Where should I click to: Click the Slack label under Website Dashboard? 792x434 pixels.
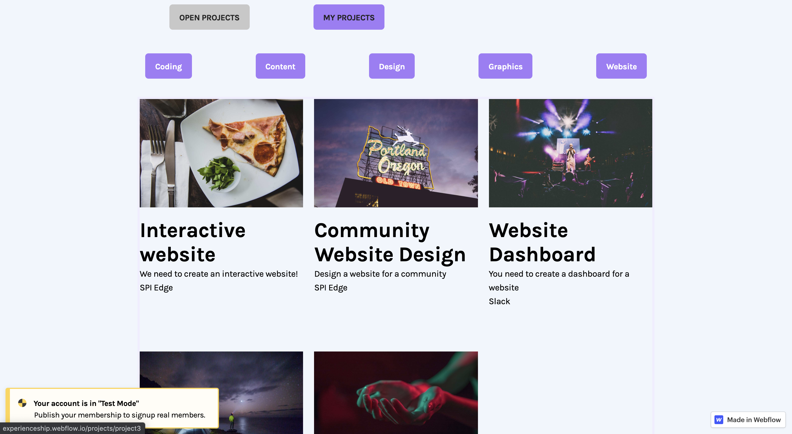point(499,301)
